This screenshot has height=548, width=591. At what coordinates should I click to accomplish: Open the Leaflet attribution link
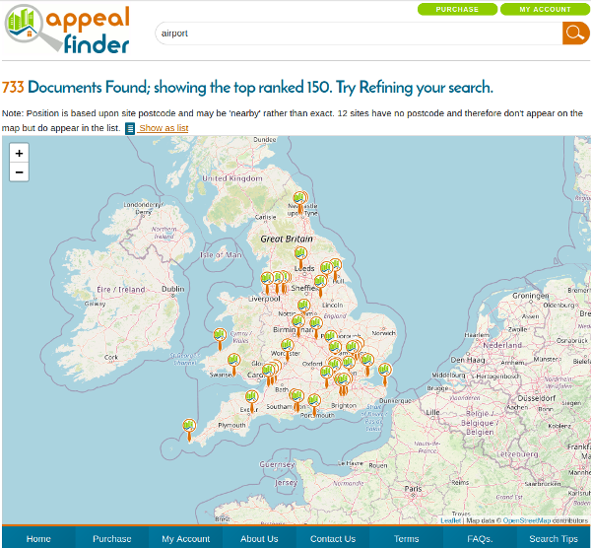[x=450, y=520]
